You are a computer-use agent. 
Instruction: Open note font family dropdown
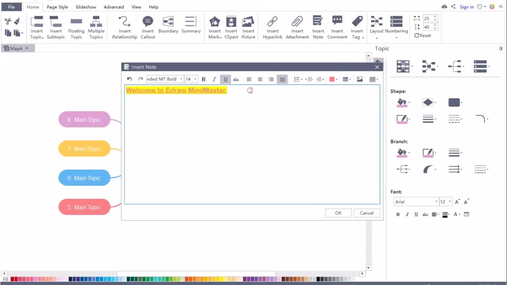(181, 79)
